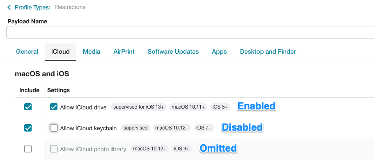The image size is (374, 168).
Task: Open the Media tab
Action: [x=92, y=52]
